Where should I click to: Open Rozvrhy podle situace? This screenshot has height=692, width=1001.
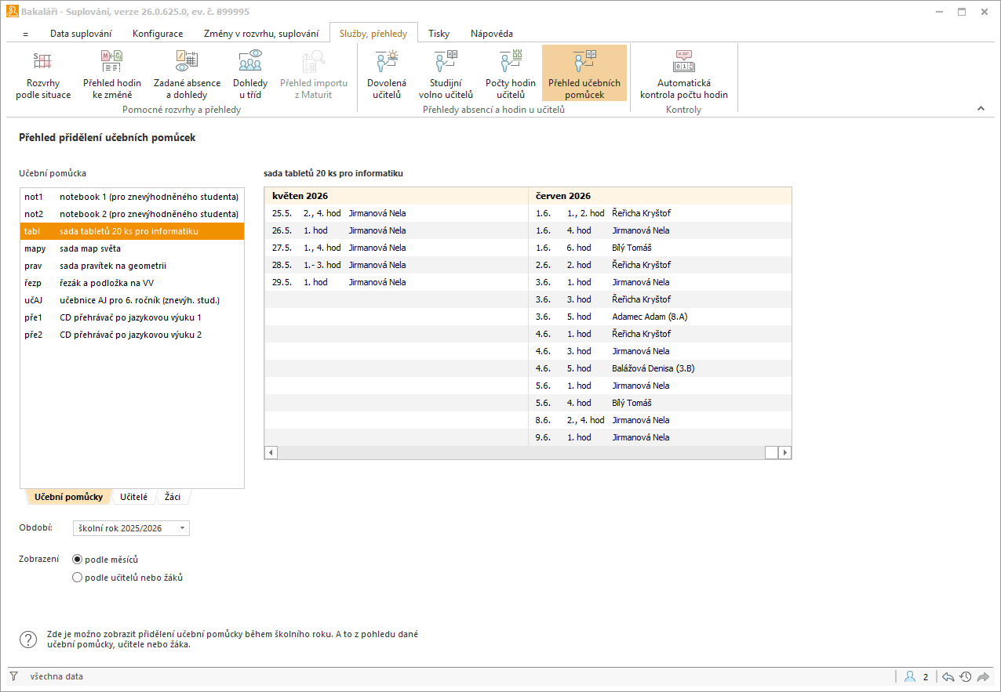tap(43, 74)
